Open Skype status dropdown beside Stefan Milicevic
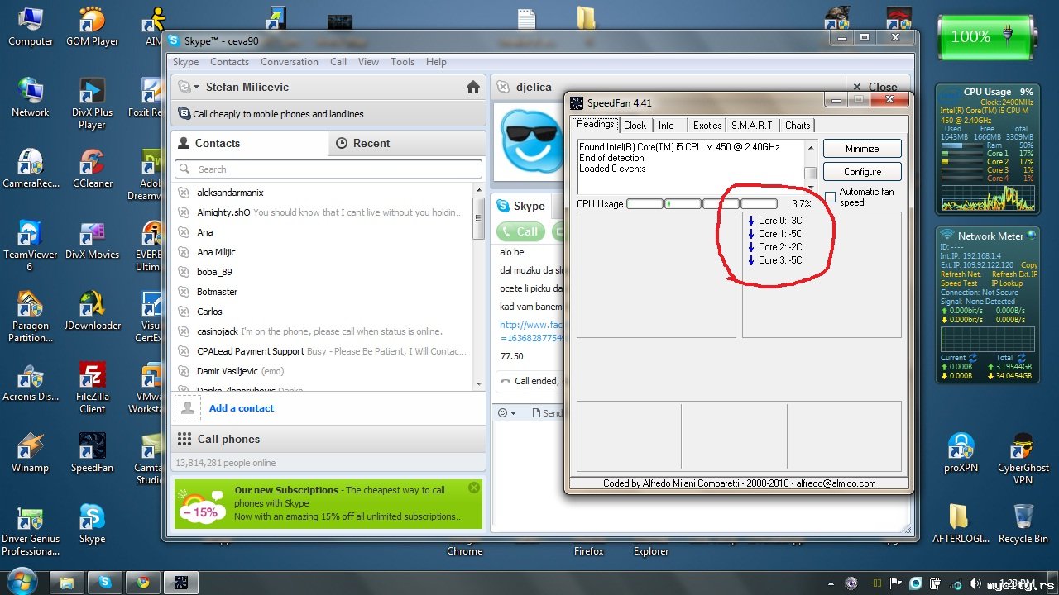The image size is (1059, 595). coord(189,87)
